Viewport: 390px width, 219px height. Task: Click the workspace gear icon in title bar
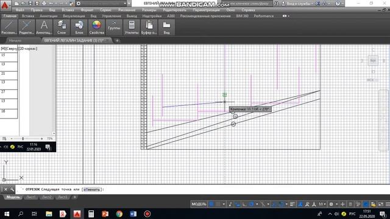(79, 4)
